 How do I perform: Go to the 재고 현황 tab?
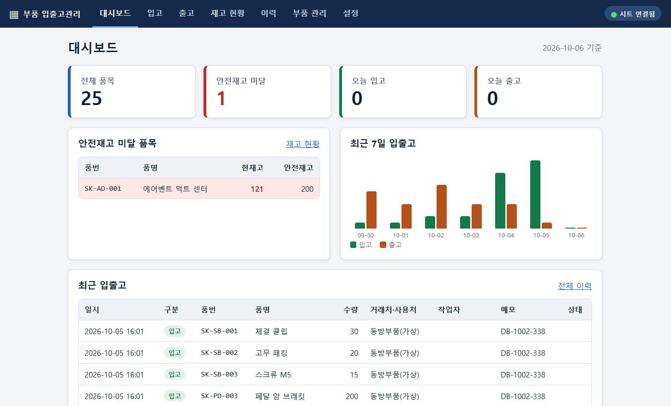pyautogui.click(x=228, y=13)
